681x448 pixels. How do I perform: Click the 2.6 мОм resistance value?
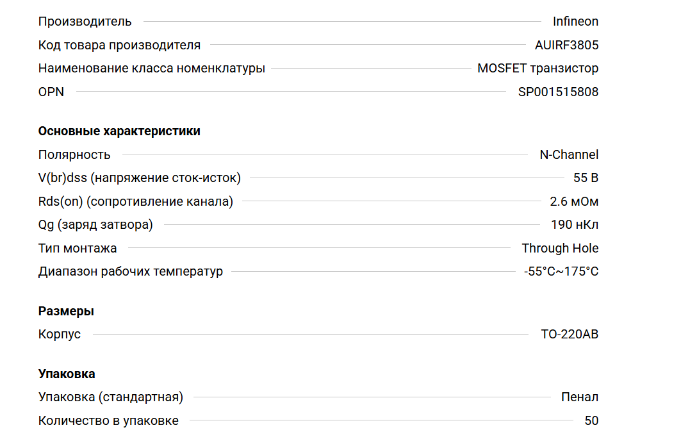pyautogui.click(x=574, y=201)
